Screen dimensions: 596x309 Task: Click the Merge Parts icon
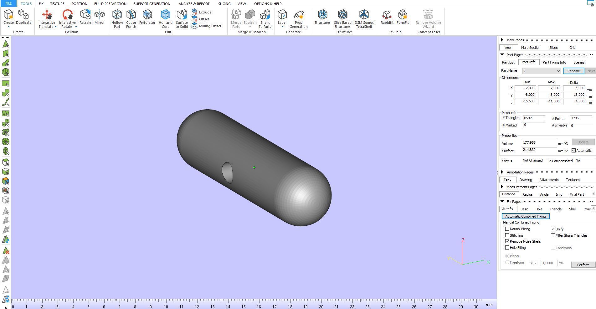click(x=236, y=19)
